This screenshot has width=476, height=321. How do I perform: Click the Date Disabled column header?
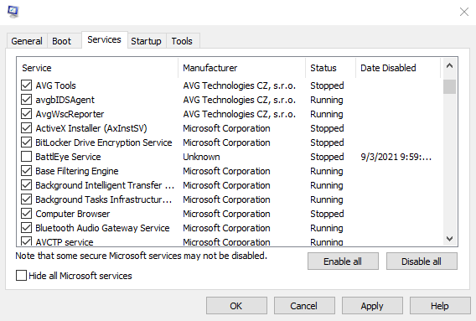[x=398, y=68]
